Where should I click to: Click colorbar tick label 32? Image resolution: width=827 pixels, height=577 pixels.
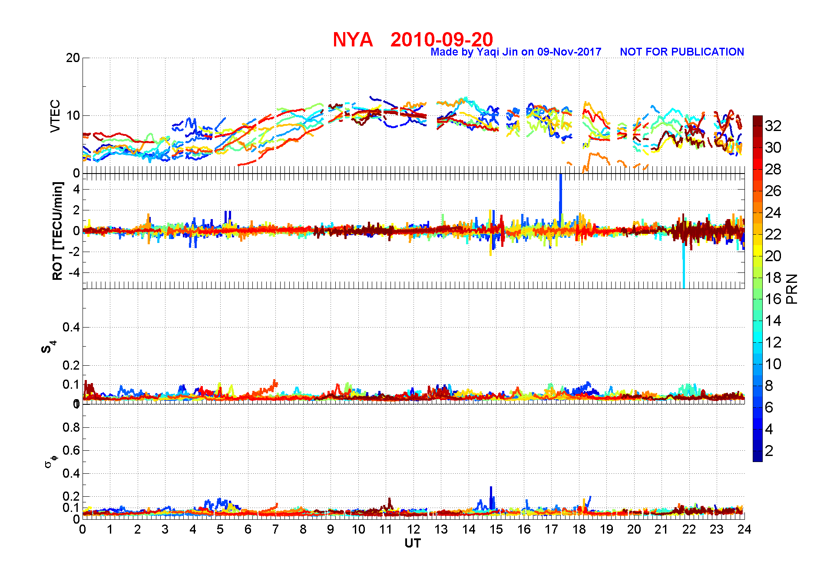point(773,126)
